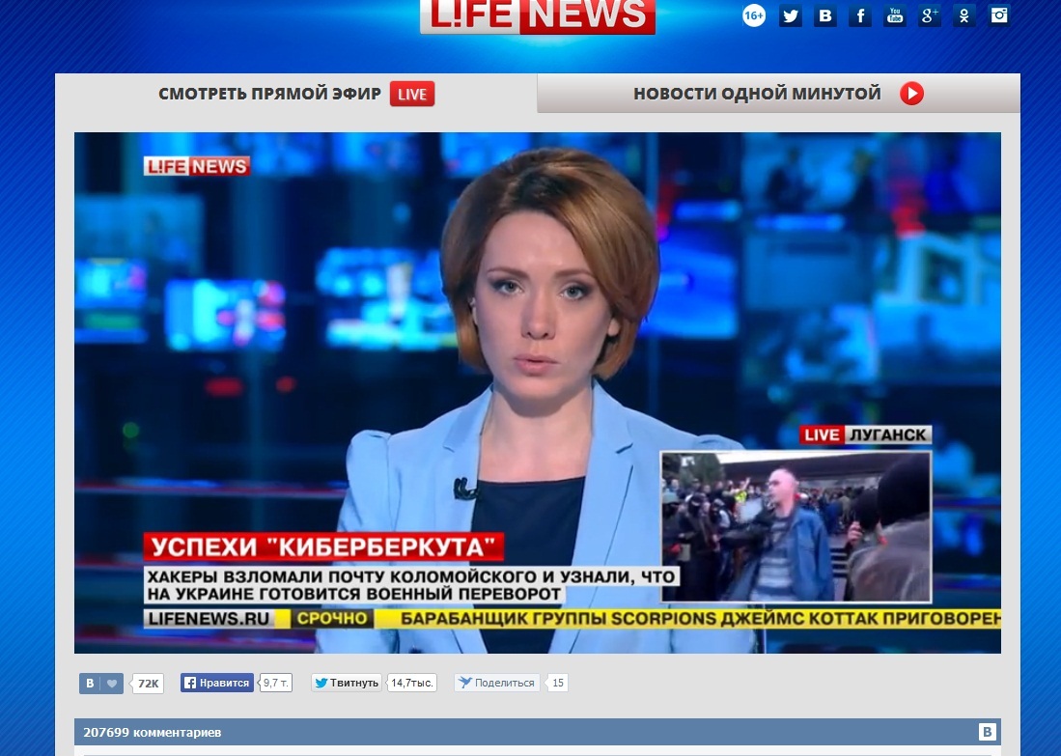Click the live video player
The width and height of the screenshot is (1061, 756).
(538, 393)
